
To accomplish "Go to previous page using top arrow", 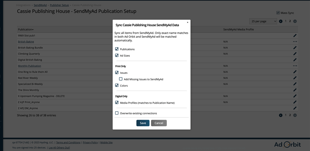I will click(x=281, y=21).
